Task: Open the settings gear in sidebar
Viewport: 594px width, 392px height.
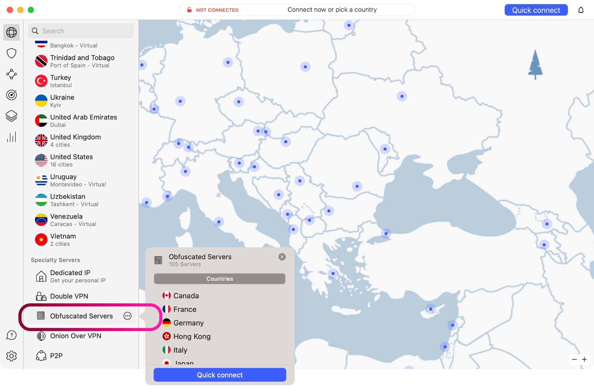Action: (x=12, y=356)
